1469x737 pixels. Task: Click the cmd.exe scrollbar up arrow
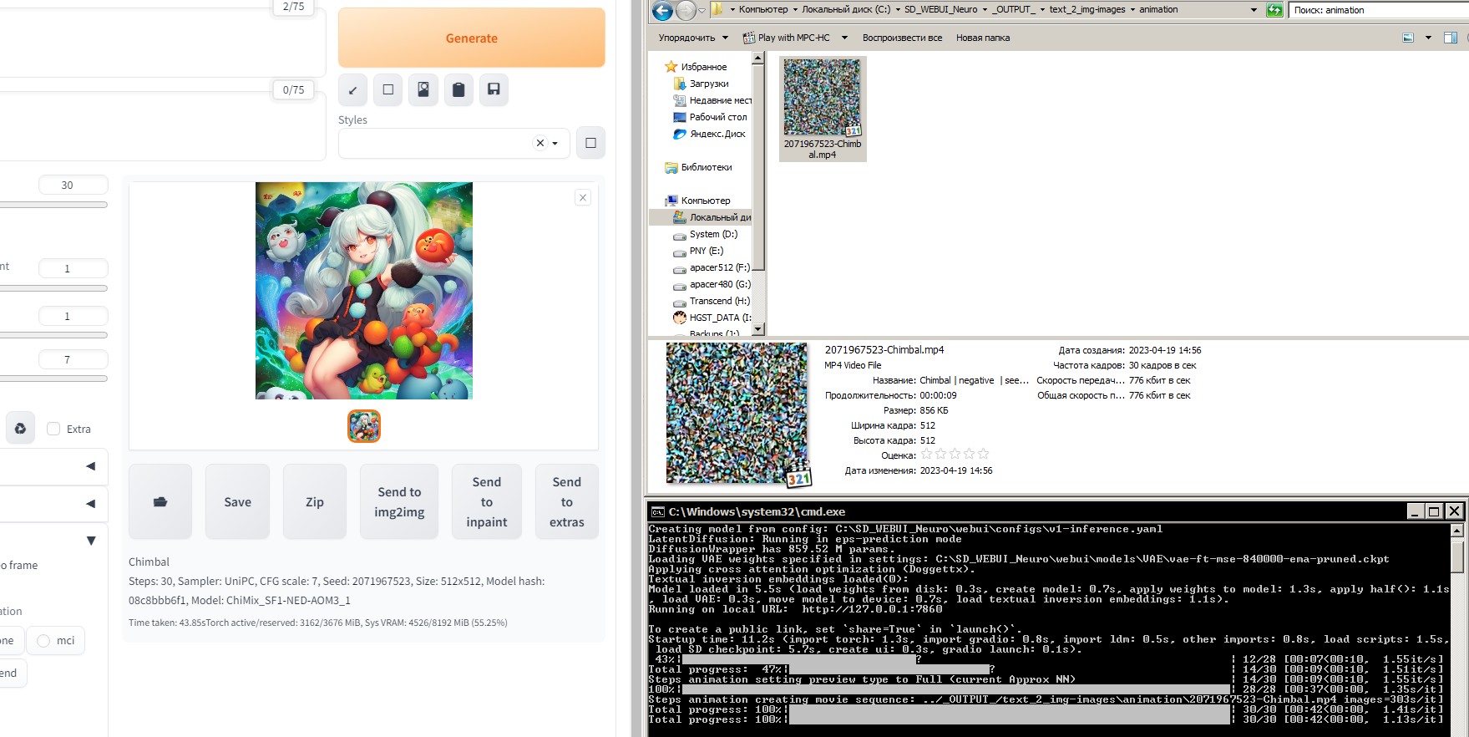(1456, 531)
